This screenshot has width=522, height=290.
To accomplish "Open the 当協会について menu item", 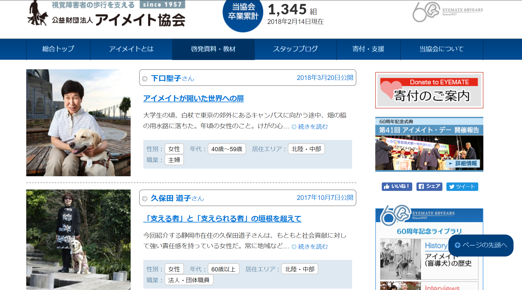I will point(442,49).
